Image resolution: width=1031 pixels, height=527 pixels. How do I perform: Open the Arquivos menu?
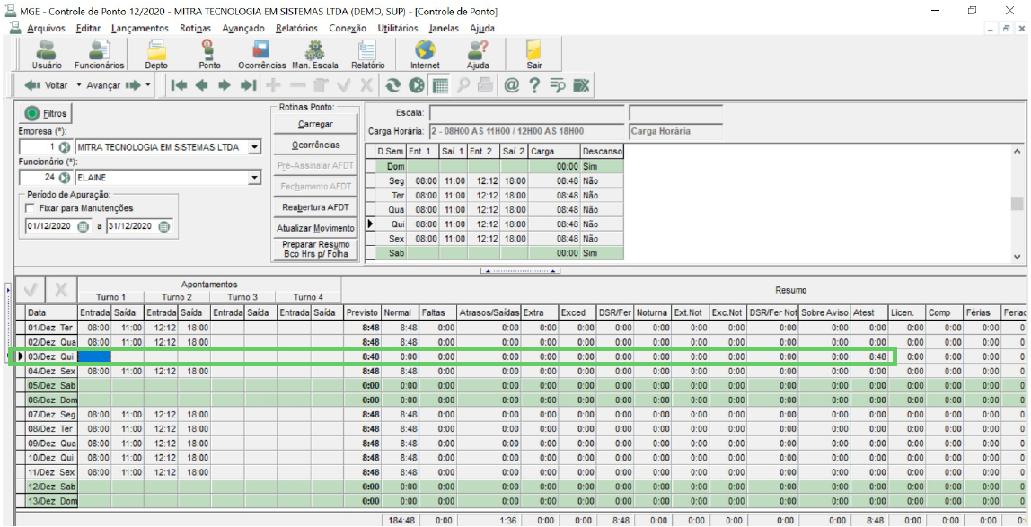pyautogui.click(x=46, y=28)
